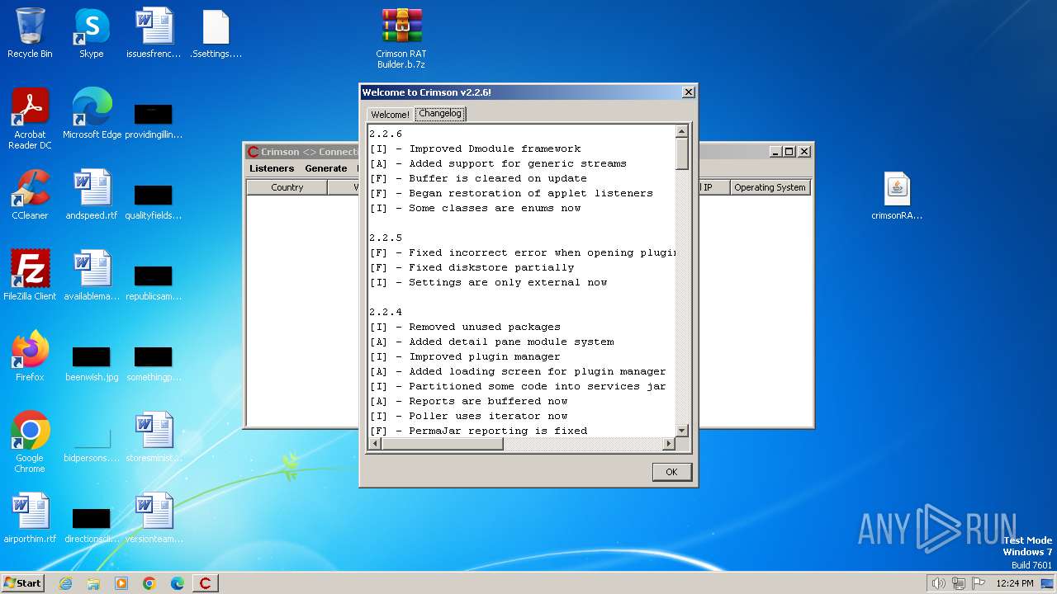Viewport: 1057px width, 594px height.
Task: Open the issuesfrenc Word document icon
Action: point(154,33)
